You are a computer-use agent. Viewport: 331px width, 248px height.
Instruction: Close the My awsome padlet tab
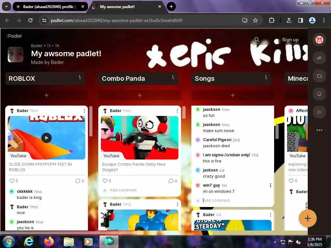click(x=160, y=6)
